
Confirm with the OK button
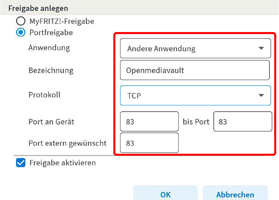tap(165, 194)
